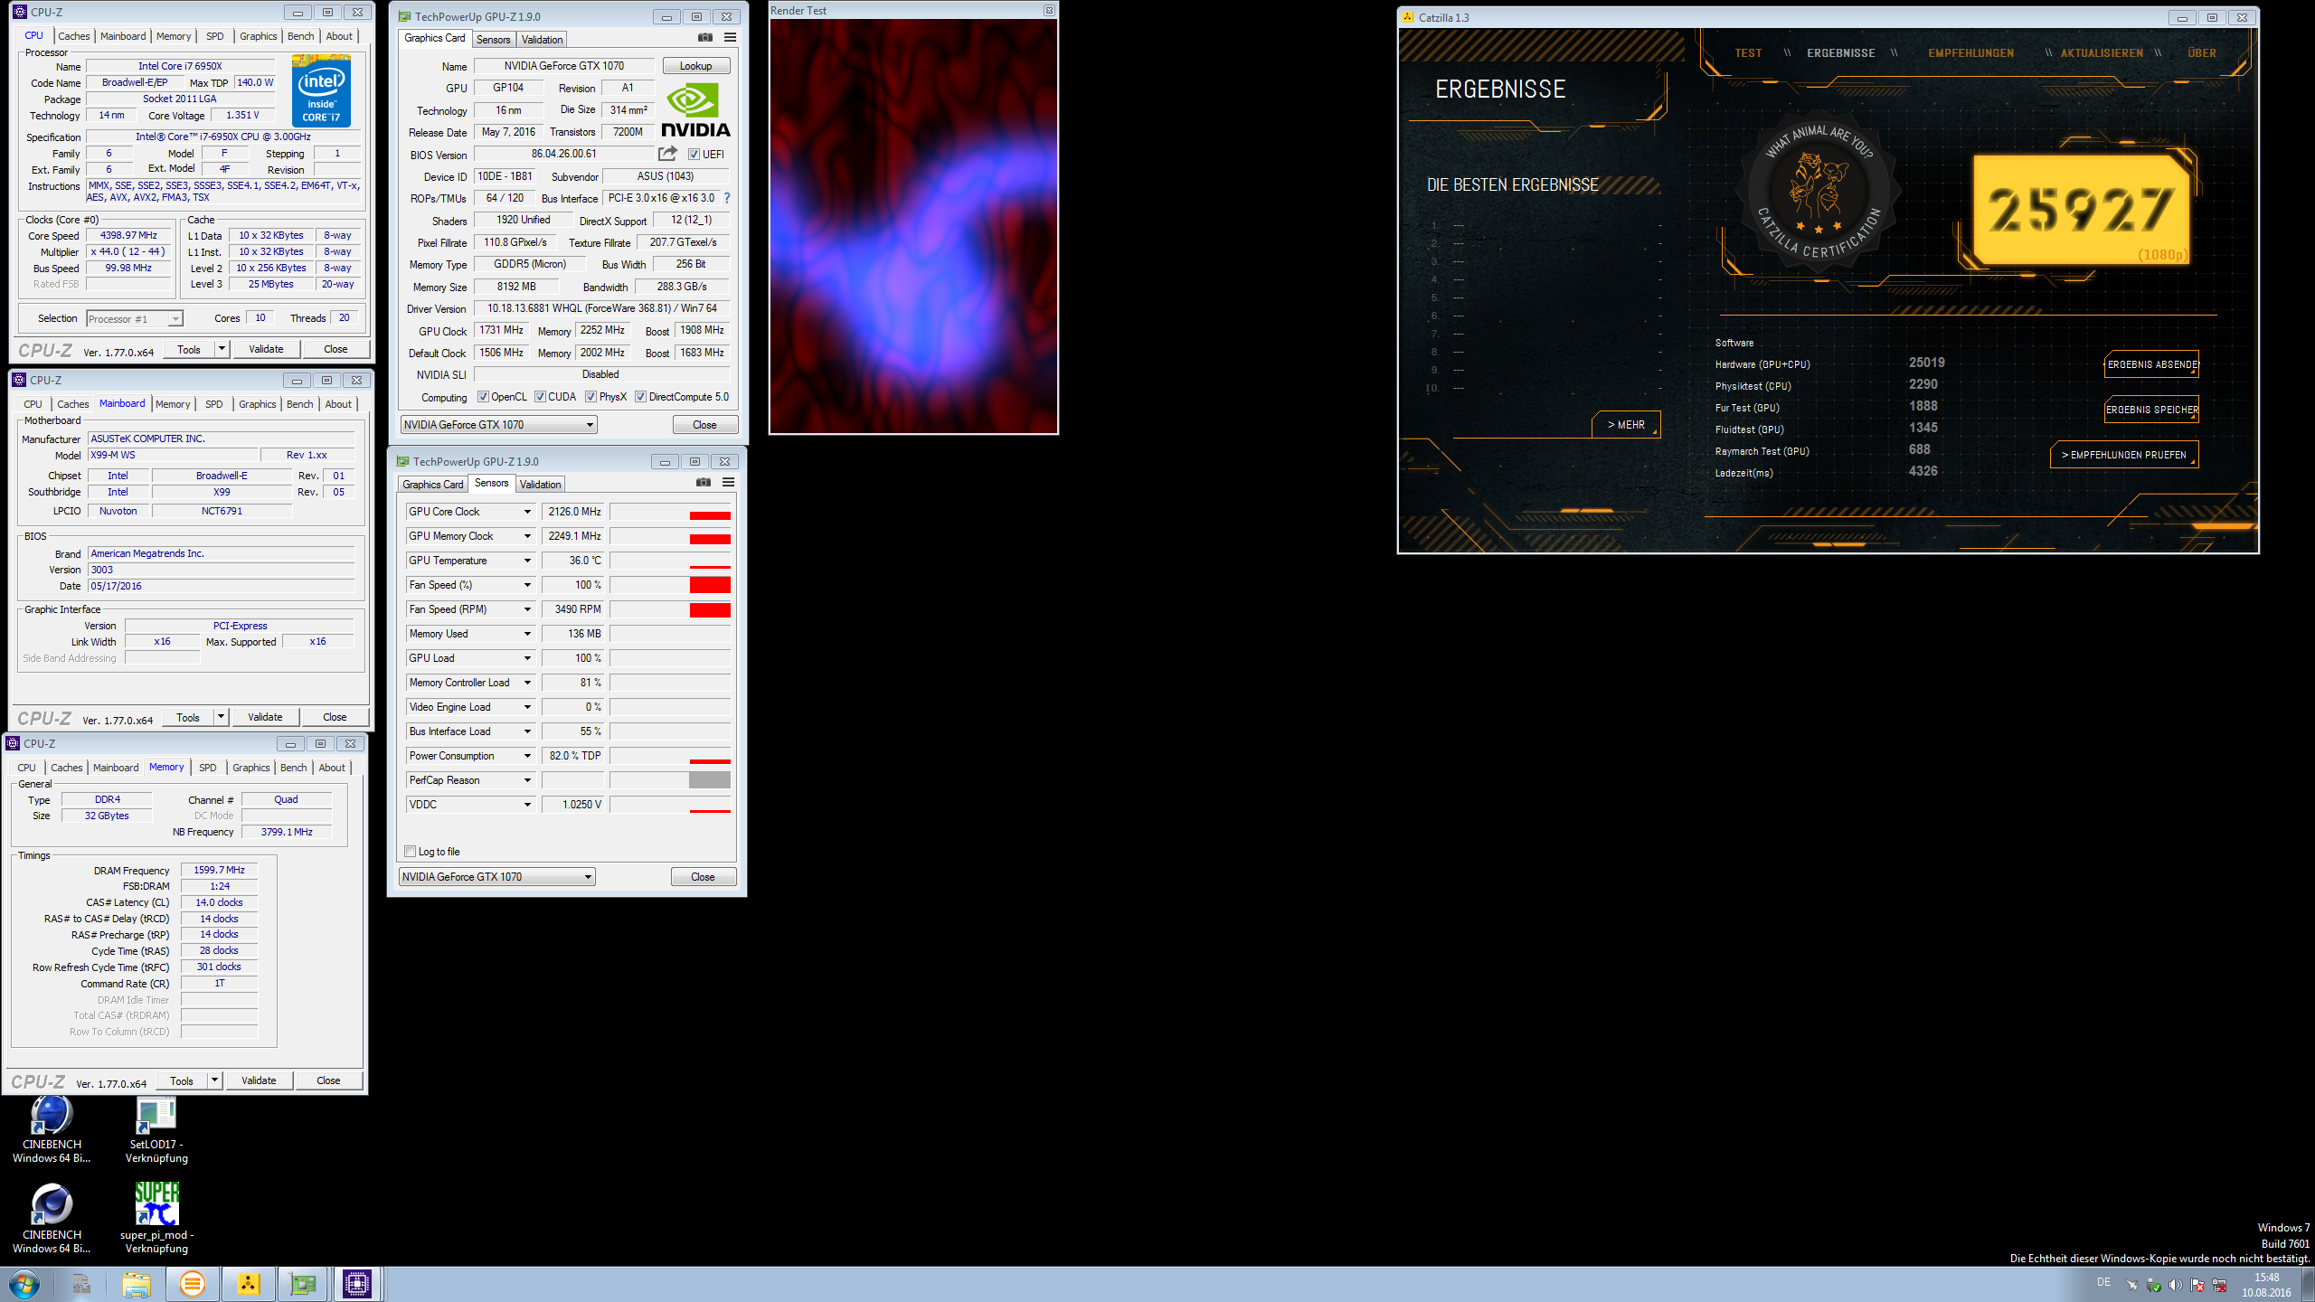Click the PerfCap Reason gray graph bar
The image size is (2315, 1302).
710,780
